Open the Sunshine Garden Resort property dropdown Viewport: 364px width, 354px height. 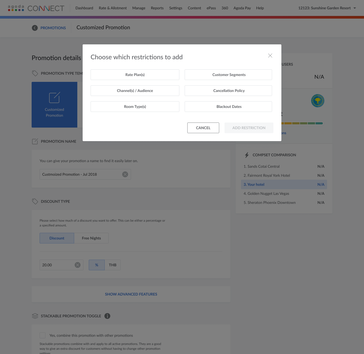point(327,8)
